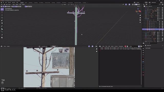Open the World properties red globe tab
Screen dimensions: 164x92
[x=143, y=57]
